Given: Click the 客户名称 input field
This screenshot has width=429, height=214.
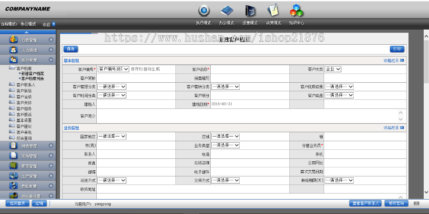Looking at the screenshot, I should coord(249,69).
